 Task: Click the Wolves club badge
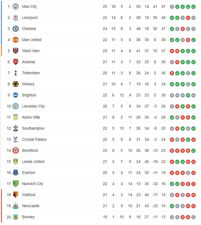[x=16, y=84]
